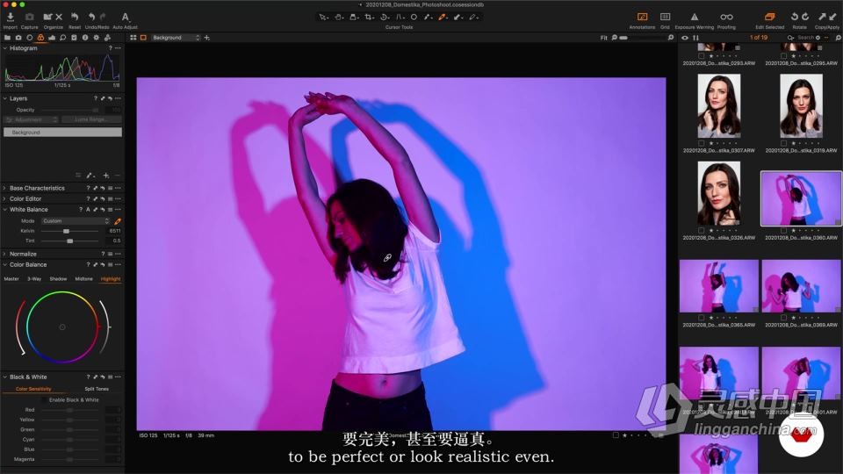The width and height of the screenshot is (843, 474).
Task: Switch to Master color balance tab
Action: 11,279
